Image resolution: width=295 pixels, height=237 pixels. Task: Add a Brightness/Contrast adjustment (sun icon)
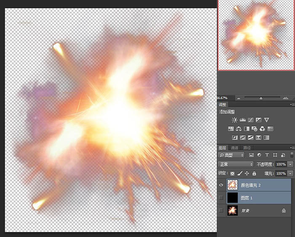coord(234,120)
